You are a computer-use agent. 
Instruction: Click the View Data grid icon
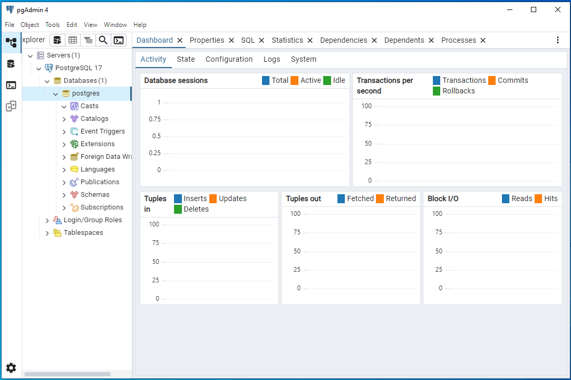(73, 40)
